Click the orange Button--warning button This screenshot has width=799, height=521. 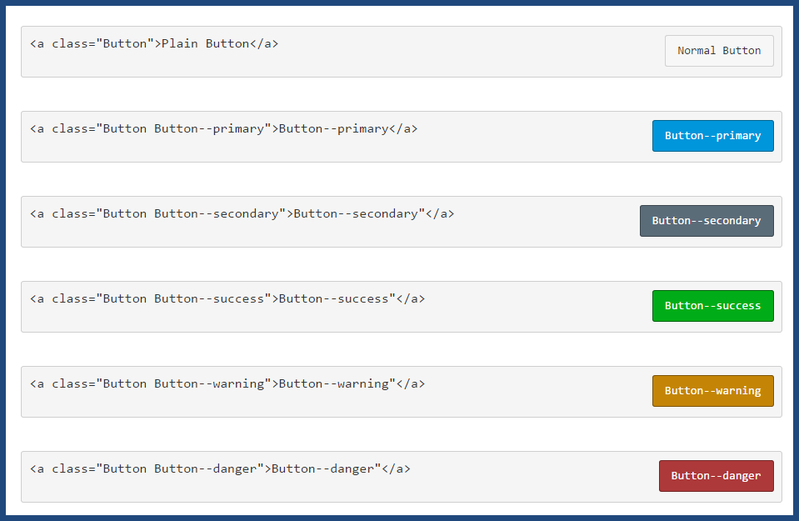(x=712, y=390)
